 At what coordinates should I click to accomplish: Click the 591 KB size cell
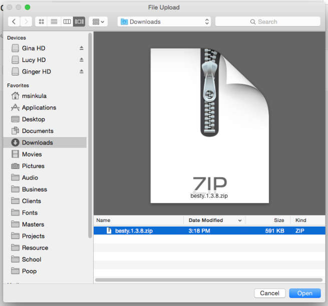coord(274,231)
